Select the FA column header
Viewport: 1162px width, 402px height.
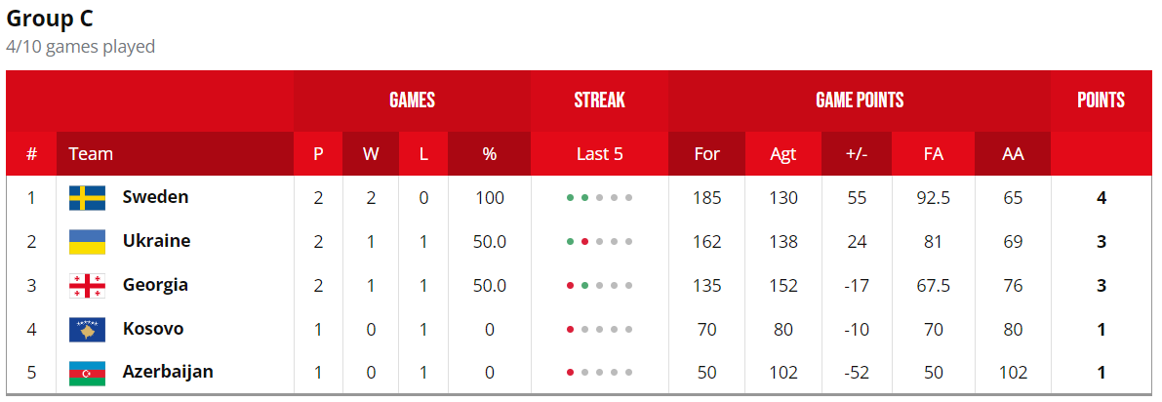[x=934, y=154]
